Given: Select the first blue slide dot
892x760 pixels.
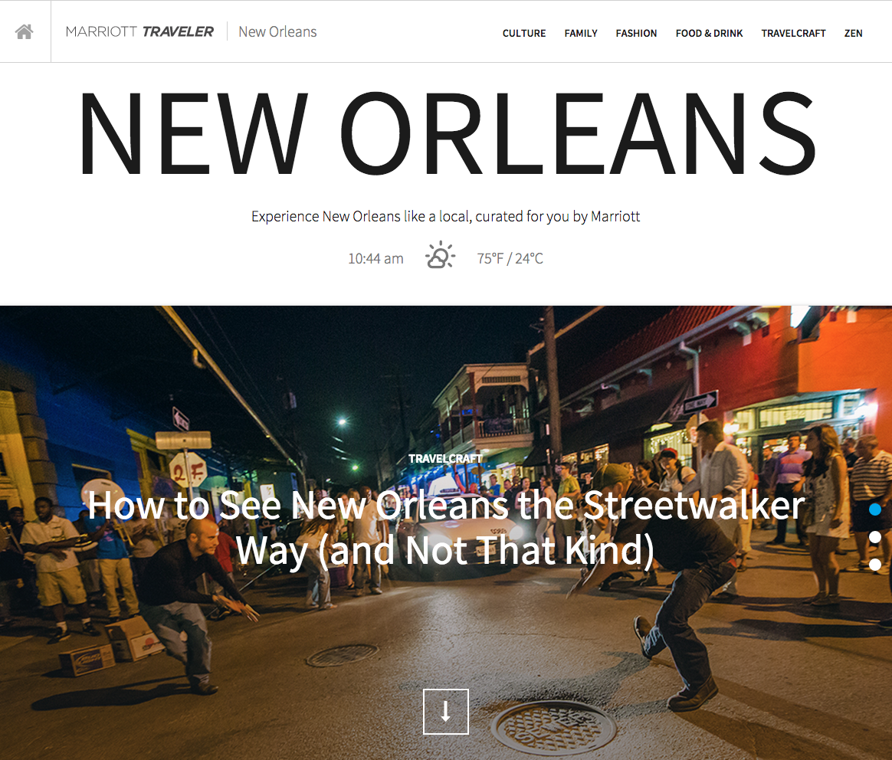Looking at the screenshot, I should (x=875, y=509).
